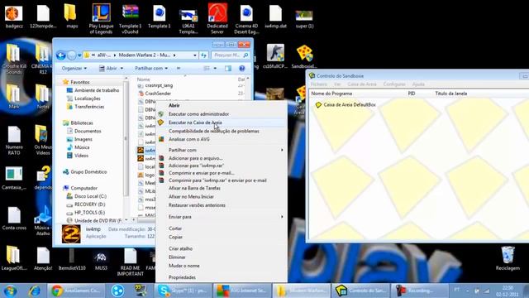Select the 'CrashSender' file in list
The width and height of the screenshot is (529, 298).
tap(158, 94)
